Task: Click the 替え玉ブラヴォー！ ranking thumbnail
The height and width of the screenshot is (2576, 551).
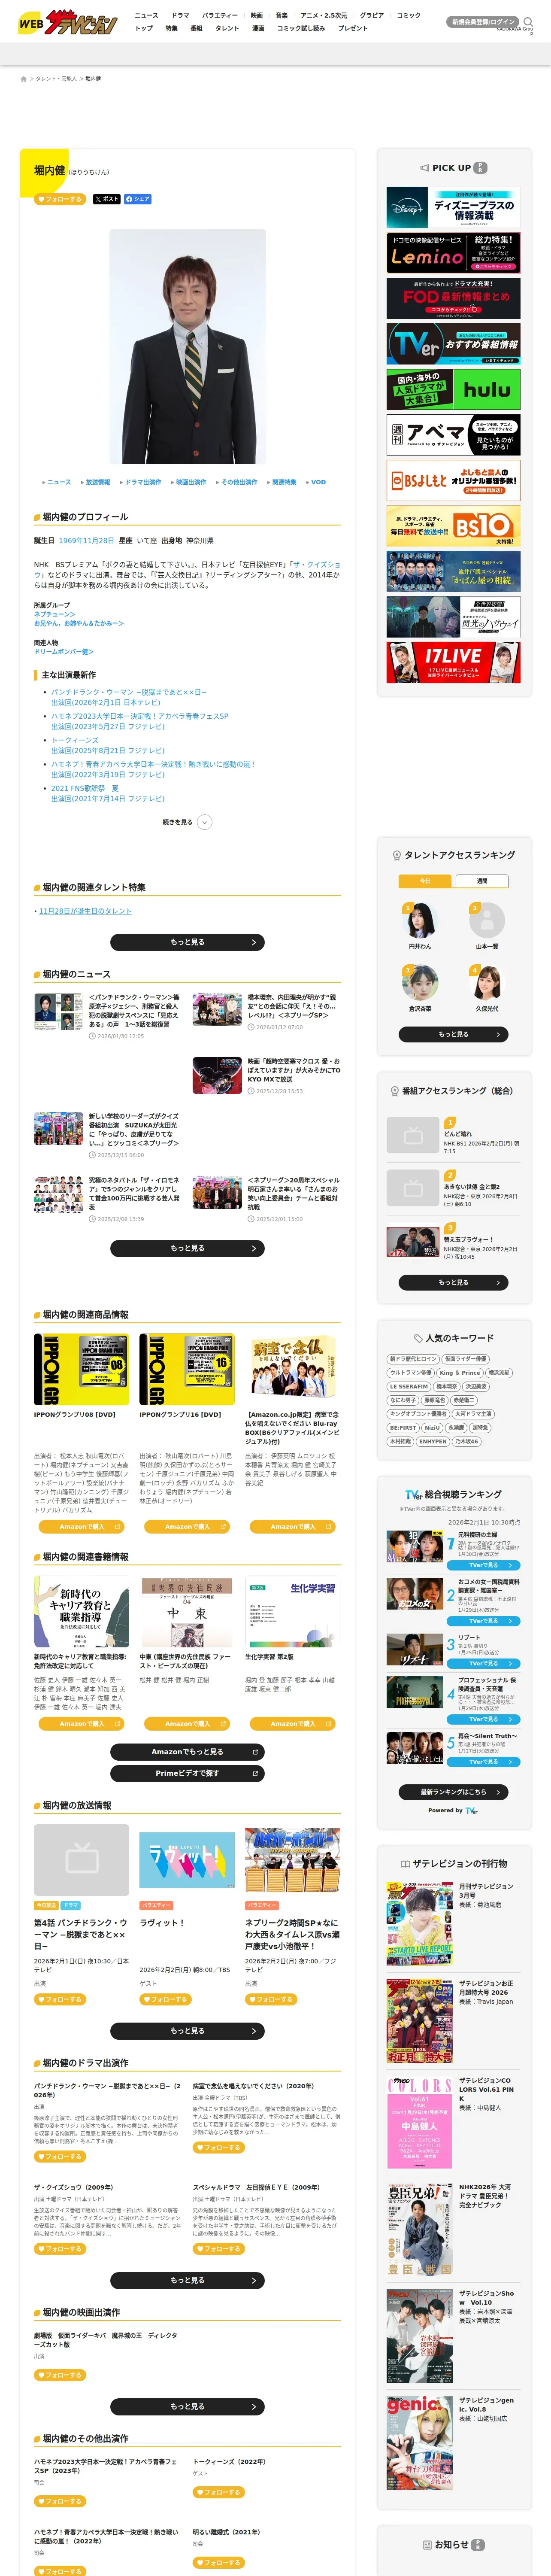Action: [413, 1241]
